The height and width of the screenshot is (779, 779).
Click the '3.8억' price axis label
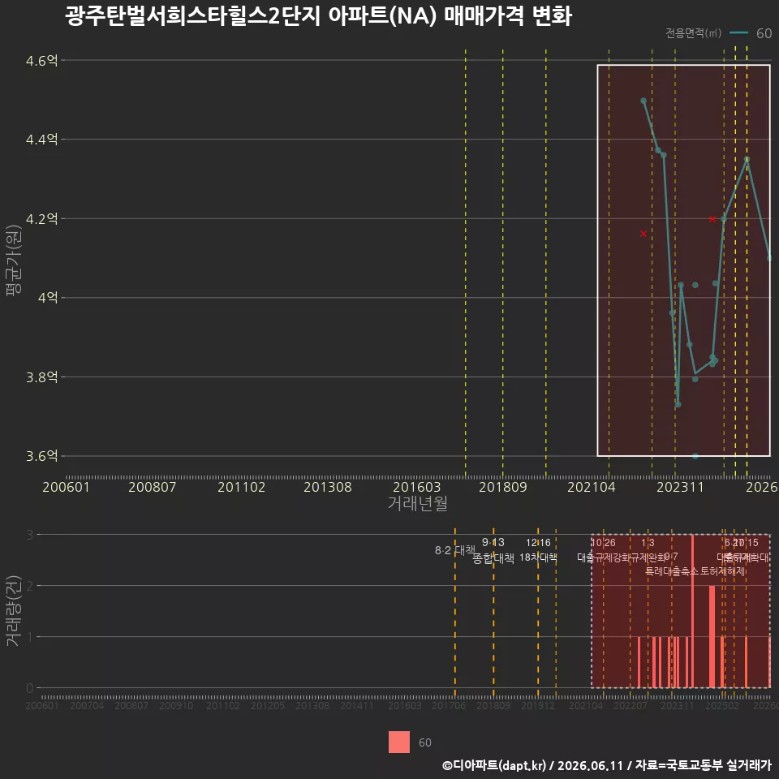tap(41, 377)
